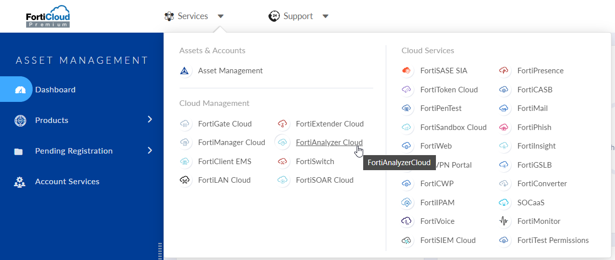
Task: Click the FortiGate Cloud icon
Action: tap(185, 124)
